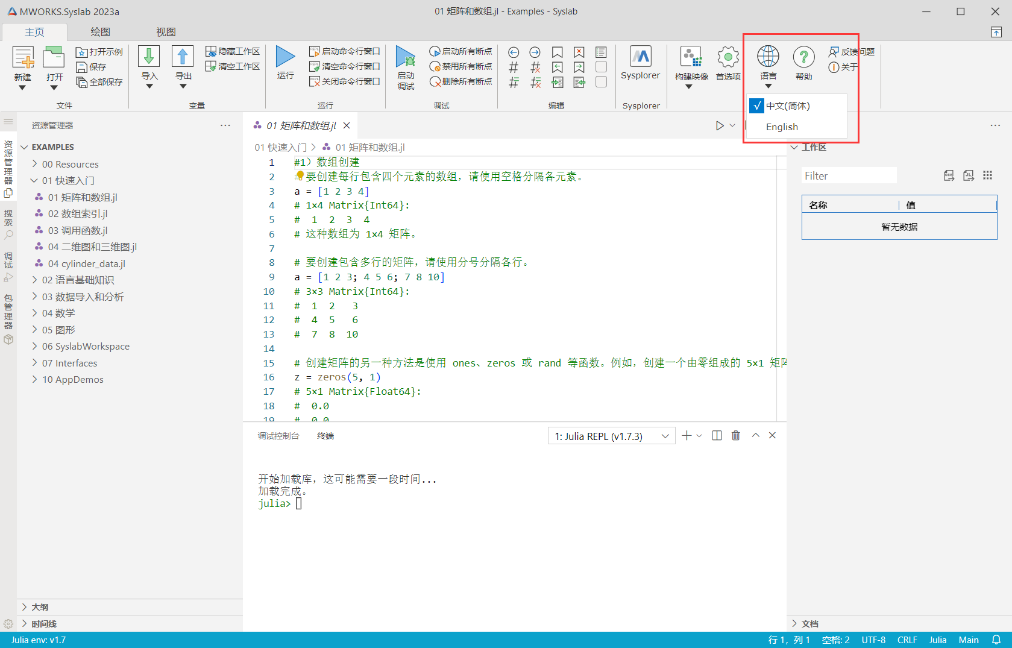The image size is (1012, 648).
Task: Select 中文(简体) checked language option
Action: coord(787,106)
